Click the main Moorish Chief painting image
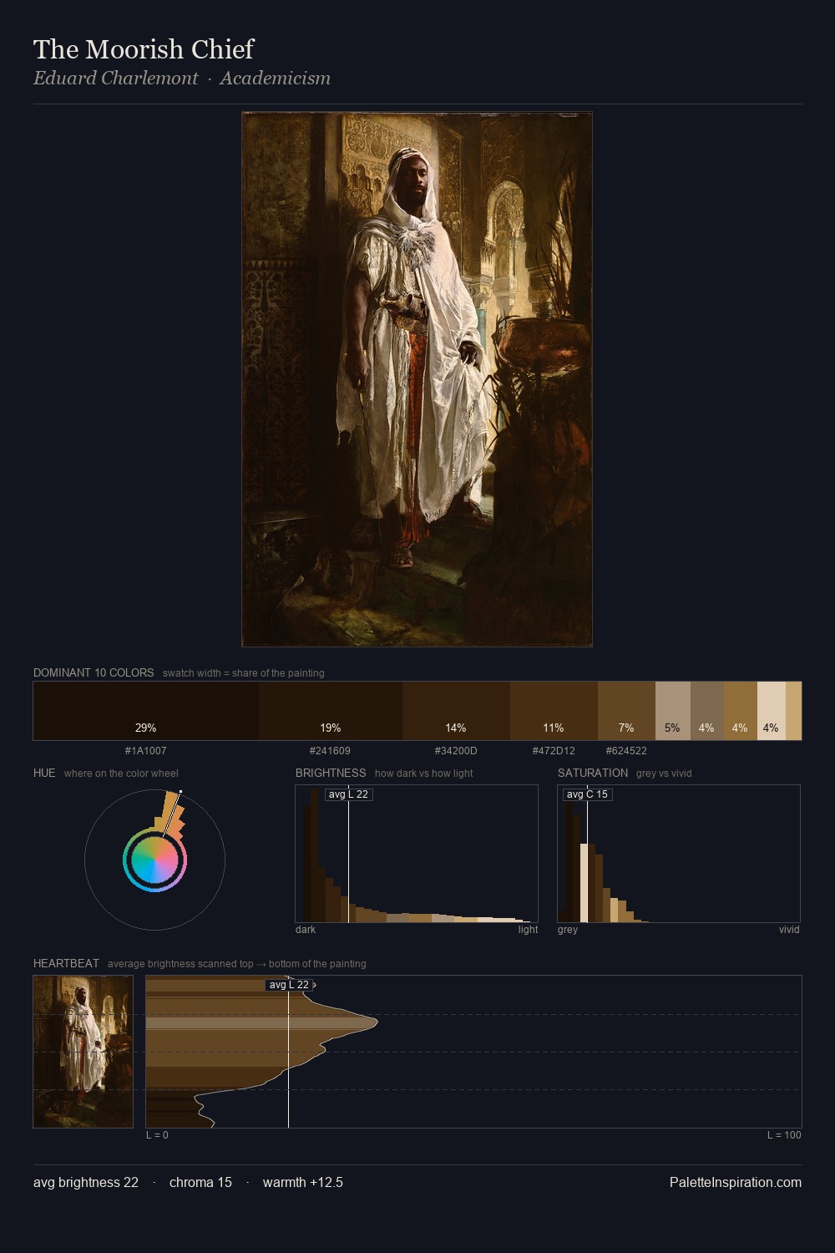835x1253 pixels. click(x=417, y=379)
